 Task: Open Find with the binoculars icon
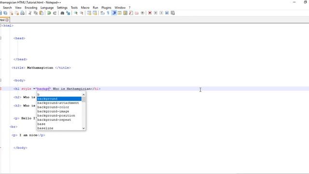click(x=62, y=13)
